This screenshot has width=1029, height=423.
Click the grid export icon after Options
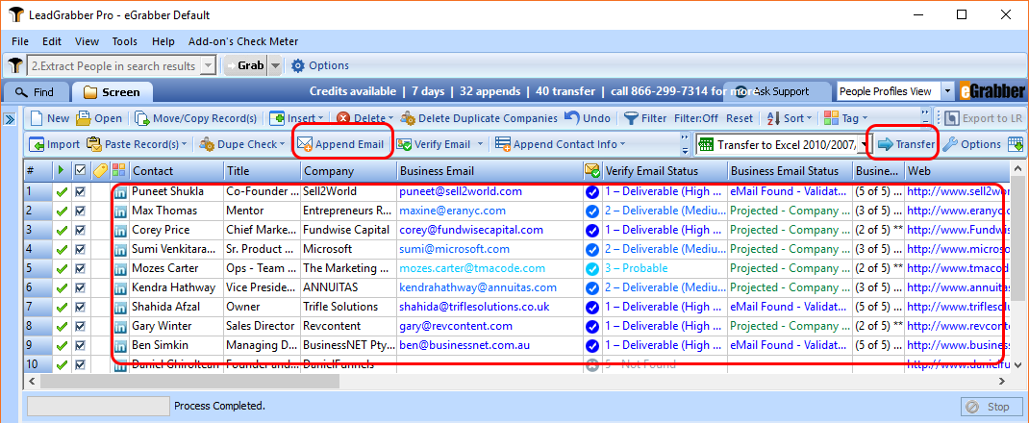point(1016,144)
